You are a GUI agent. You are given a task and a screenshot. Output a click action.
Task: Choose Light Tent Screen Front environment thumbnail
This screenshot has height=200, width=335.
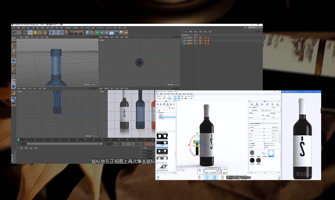[162, 132]
